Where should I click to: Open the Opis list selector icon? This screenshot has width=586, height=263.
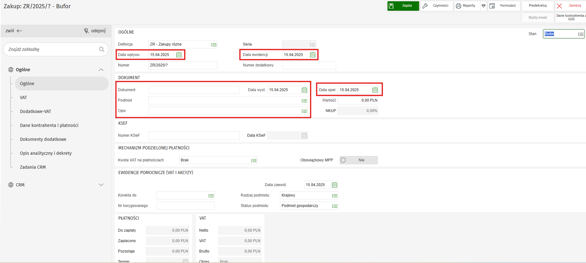(x=304, y=111)
